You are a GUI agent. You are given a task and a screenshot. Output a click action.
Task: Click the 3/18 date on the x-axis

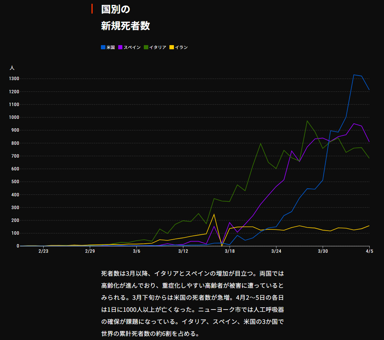pyautogui.click(x=229, y=251)
